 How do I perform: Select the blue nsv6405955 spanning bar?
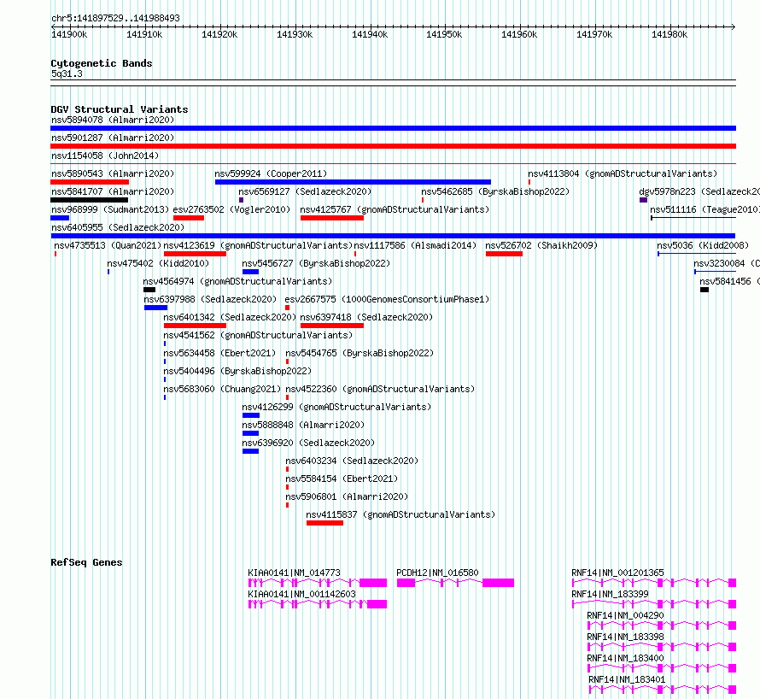click(393, 236)
